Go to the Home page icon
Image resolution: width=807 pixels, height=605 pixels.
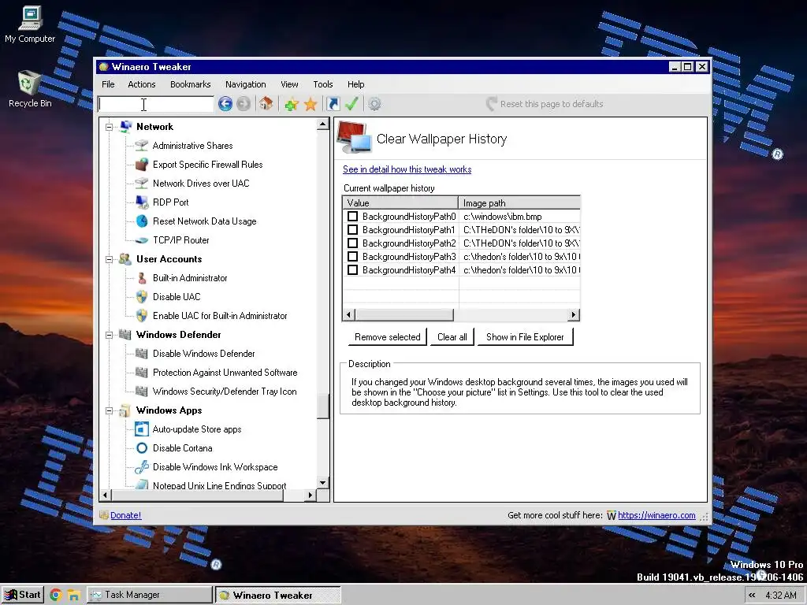[x=266, y=104]
